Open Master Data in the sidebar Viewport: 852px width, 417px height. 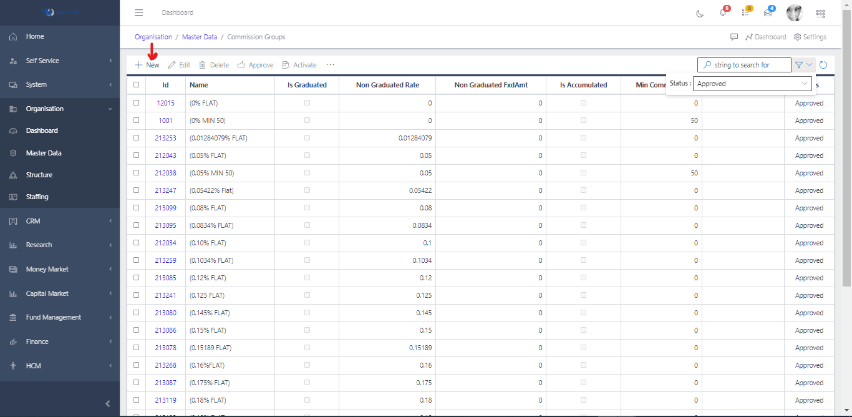[x=44, y=153]
